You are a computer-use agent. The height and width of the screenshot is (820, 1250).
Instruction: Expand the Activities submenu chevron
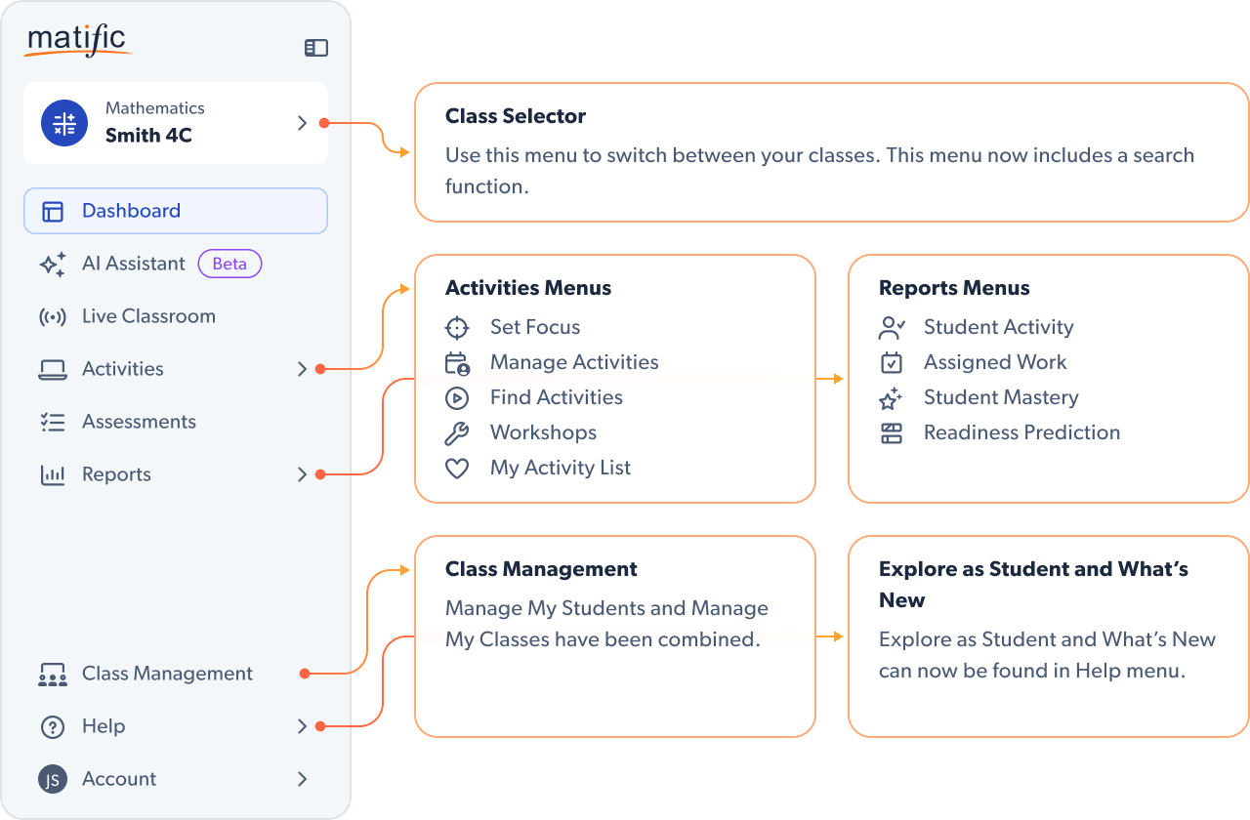302,369
